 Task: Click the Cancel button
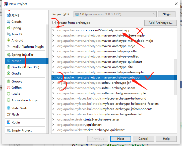143,139
